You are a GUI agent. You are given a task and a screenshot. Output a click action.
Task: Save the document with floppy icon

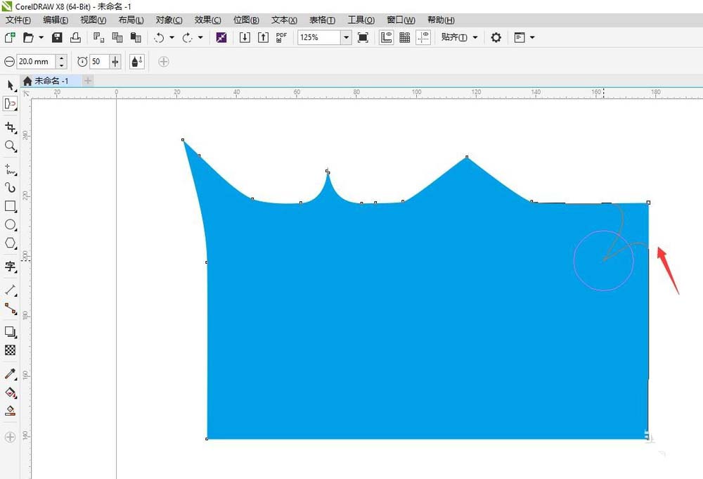tap(57, 37)
